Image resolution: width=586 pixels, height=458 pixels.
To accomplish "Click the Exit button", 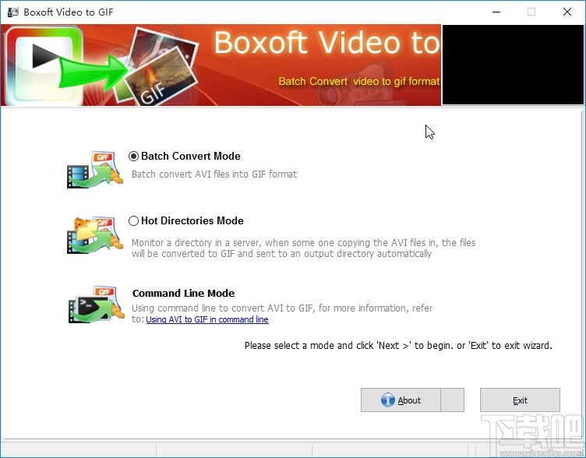I will [x=520, y=400].
